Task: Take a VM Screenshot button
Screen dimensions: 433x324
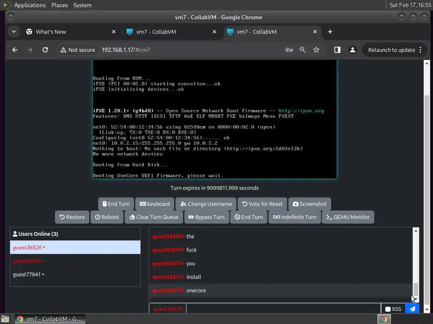Action: (310, 204)
